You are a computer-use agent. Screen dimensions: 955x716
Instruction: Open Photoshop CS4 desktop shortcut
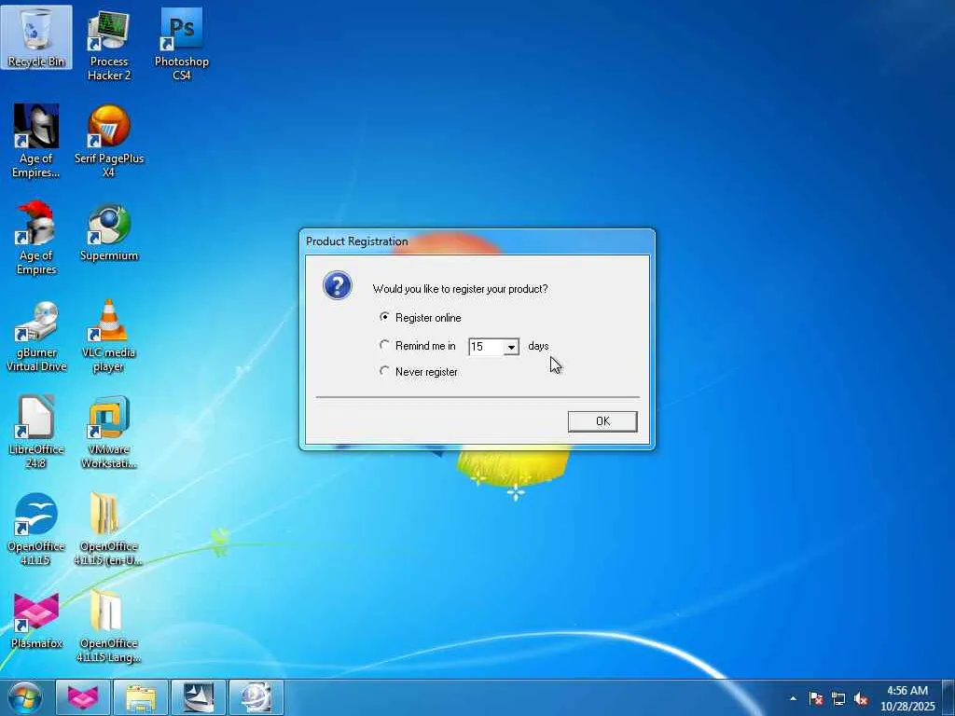[182, 45]
